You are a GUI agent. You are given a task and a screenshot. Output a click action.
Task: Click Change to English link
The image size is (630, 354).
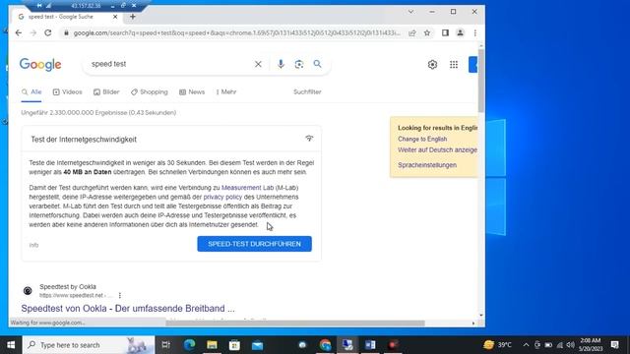422,139
